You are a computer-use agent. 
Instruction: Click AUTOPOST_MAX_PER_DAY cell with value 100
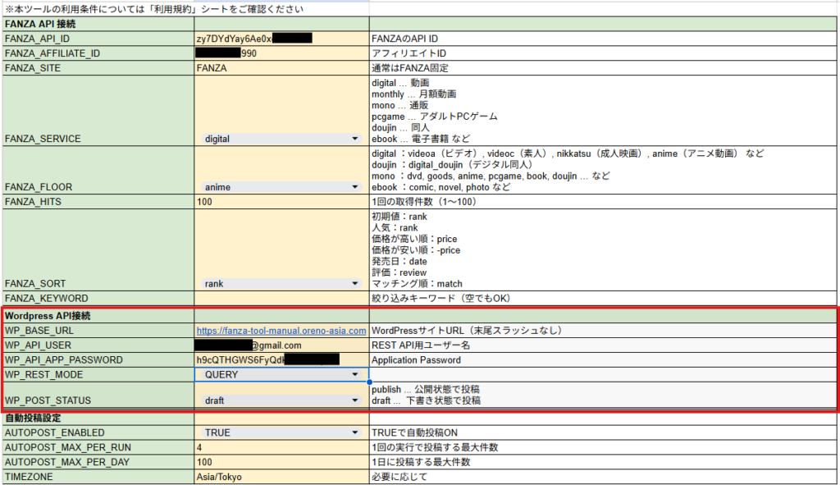pos(281,463)
